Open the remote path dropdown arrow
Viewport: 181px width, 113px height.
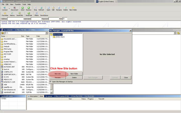pos(175,33)
